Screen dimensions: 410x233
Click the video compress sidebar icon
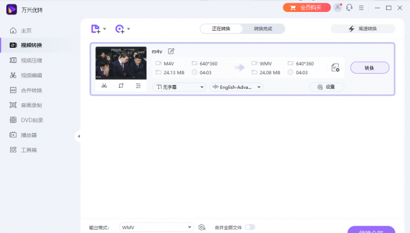coord(13,60)
